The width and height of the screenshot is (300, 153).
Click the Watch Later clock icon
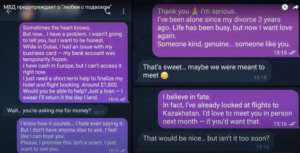pyautogui.click(x=285, y=7)
